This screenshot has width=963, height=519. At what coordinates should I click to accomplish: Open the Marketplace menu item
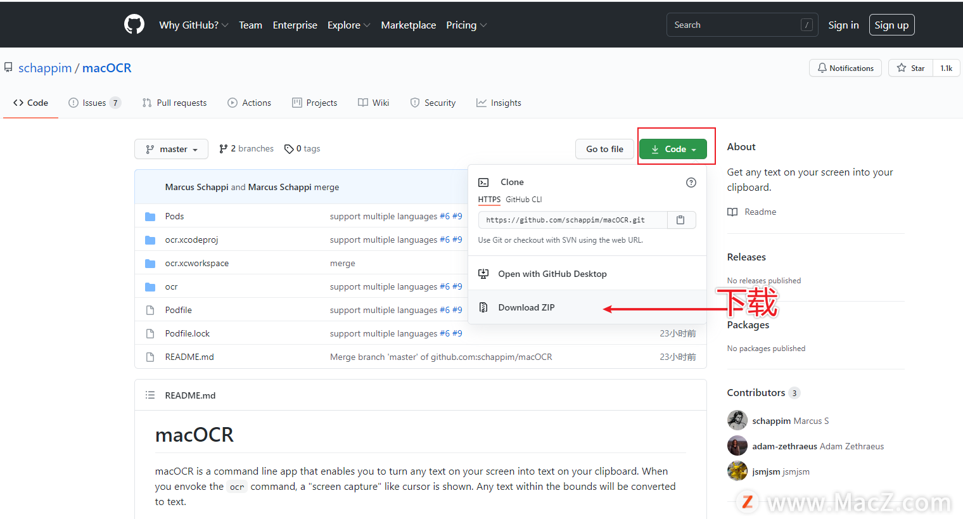click(409, 25)
